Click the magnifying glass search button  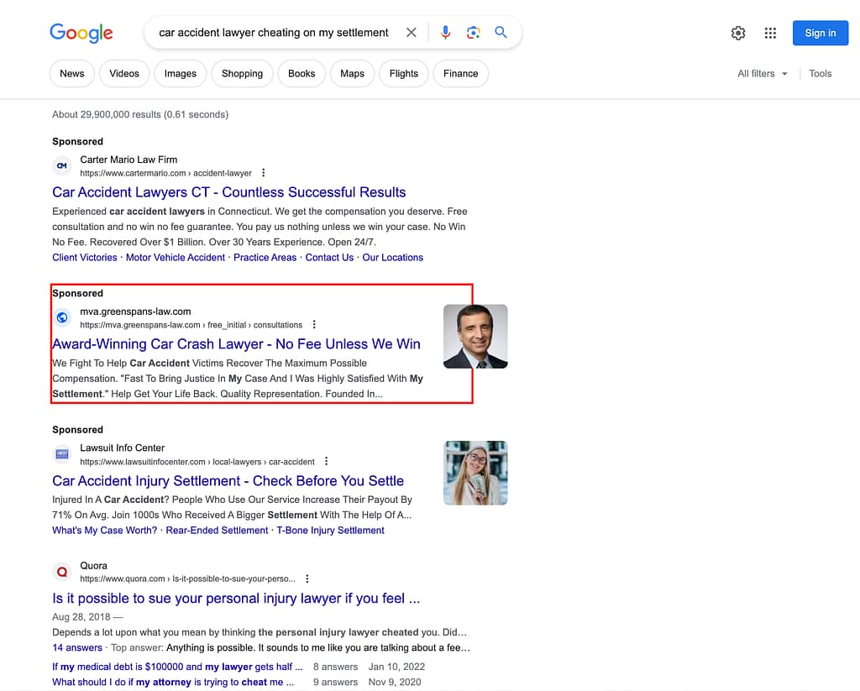[x=501, y=33]
